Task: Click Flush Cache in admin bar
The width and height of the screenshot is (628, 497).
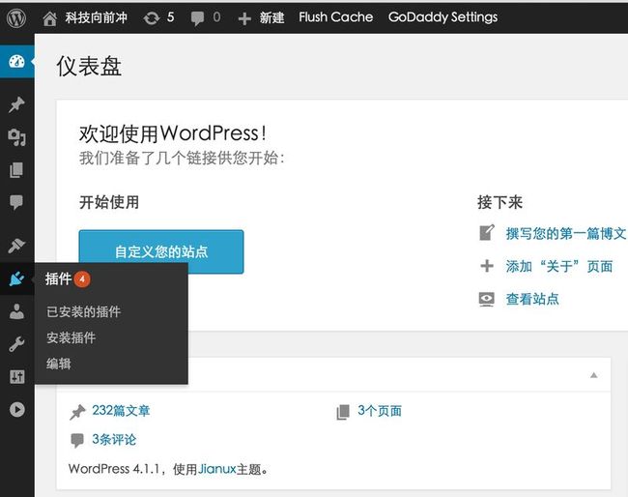Action: click(x=335, y=17)
